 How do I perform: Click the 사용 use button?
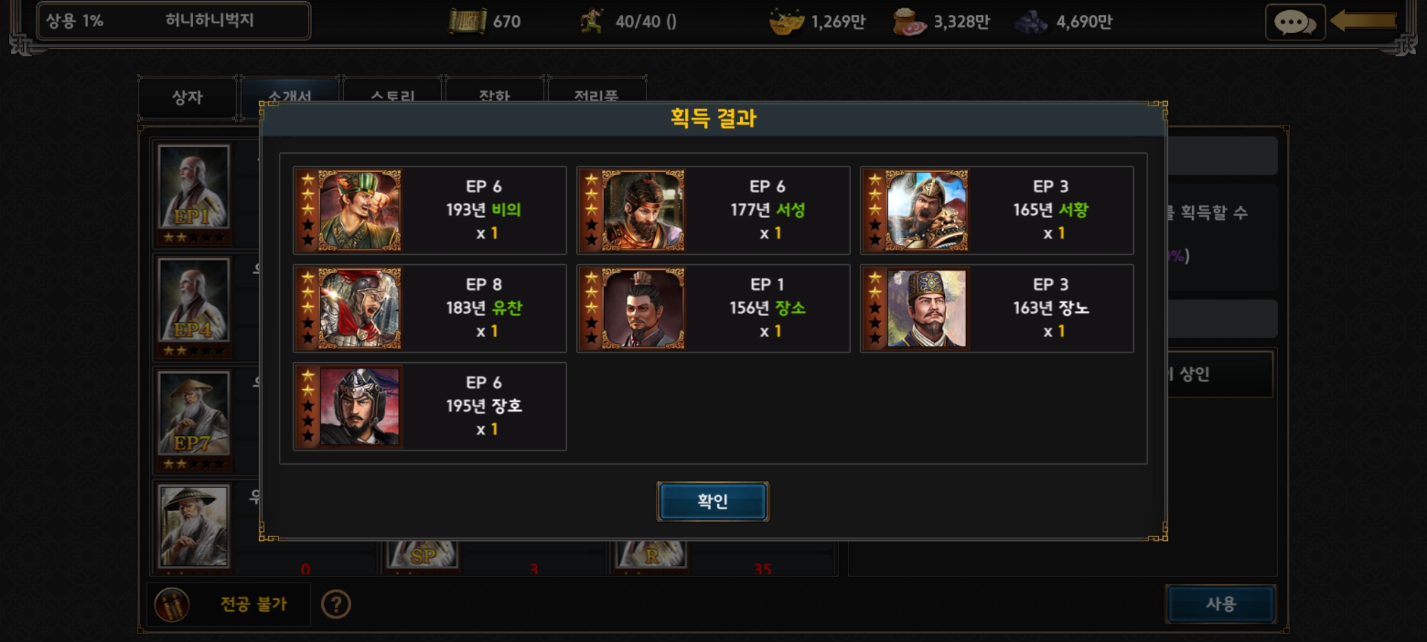(x=1221, y=604)
